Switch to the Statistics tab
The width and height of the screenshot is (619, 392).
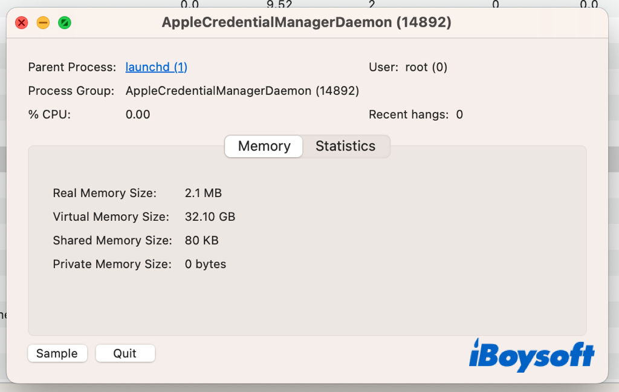[345, 146]
